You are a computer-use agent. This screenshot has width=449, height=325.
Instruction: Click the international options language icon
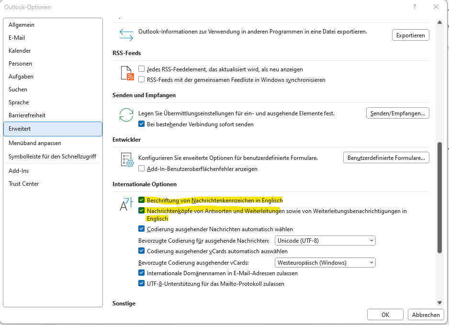coord(126,204)
